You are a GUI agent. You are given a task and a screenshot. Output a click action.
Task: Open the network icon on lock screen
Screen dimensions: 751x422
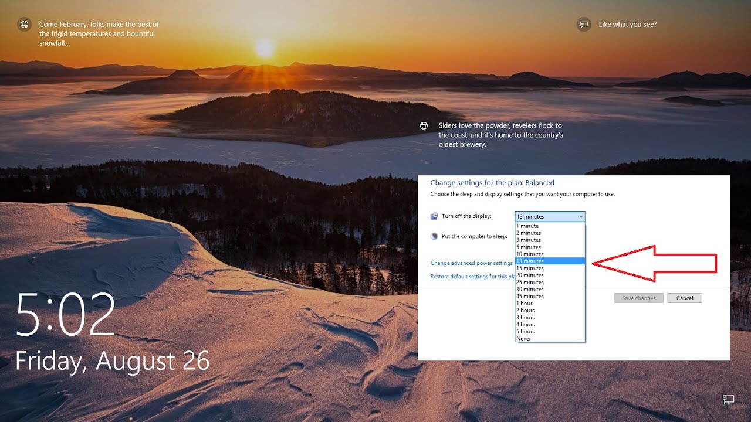click(728, 400)
